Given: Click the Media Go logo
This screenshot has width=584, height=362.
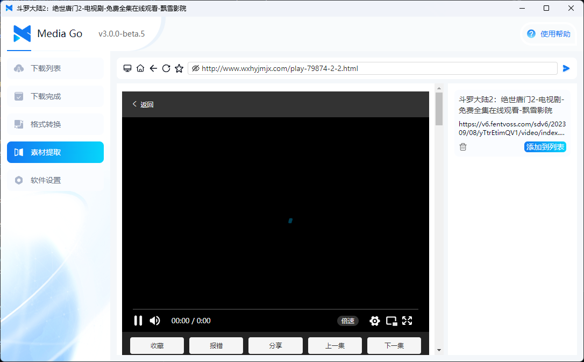Looking at the screenshot, I should tap(22, 34).
